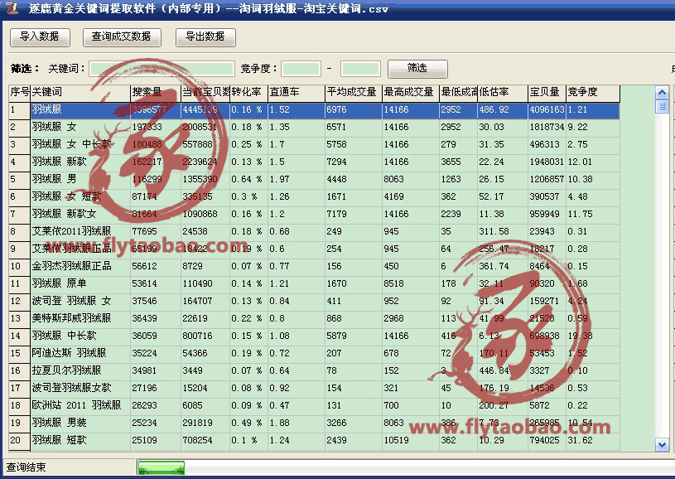
Task: Sort by the 当前宝贝数 column header
Action: click(205, 92)
